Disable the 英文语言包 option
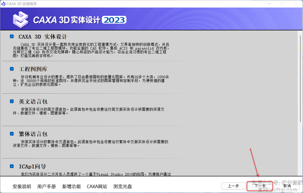The width and height of the screenshot is (303, 193). coord(12,101)
